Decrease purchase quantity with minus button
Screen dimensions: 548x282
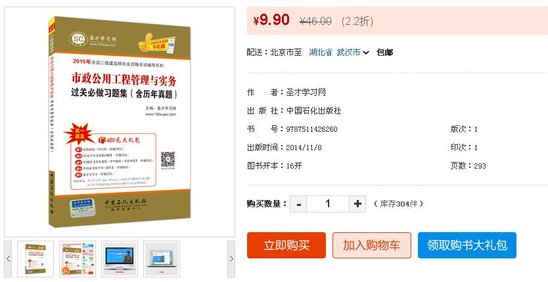(x=298, y=204)
